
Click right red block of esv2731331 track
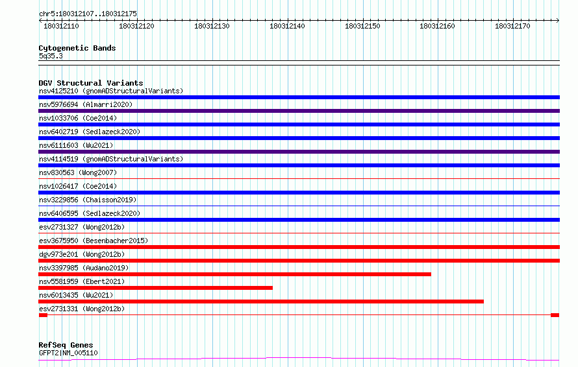pyautogui.click(x=555, y=315)
